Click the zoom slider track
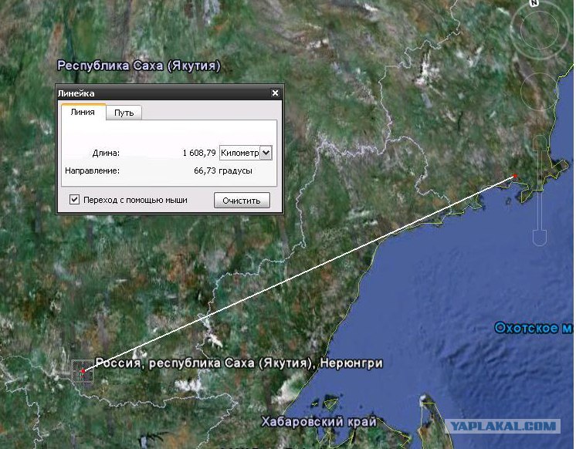 [540, 191]
